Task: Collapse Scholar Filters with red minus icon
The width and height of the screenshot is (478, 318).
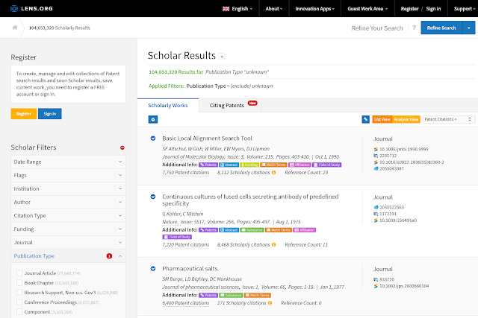Action: (122, 147)
